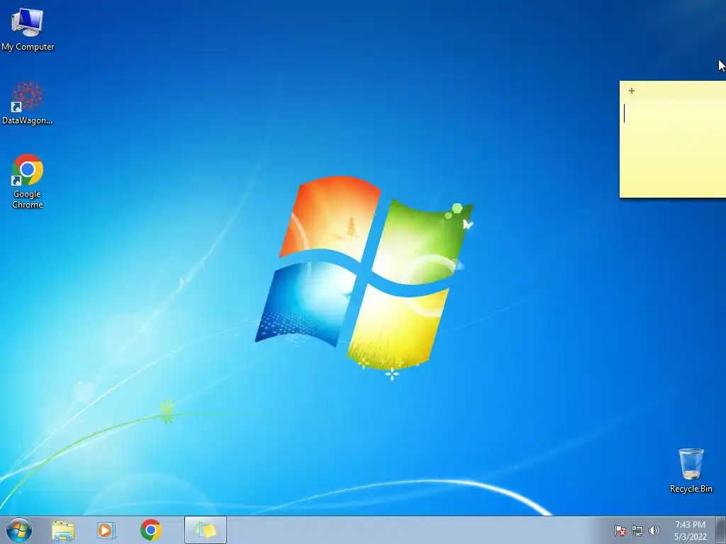Select the Recycle Bin icon
Image resolution: width=726 pixels, height=544 pixels.
691,470
